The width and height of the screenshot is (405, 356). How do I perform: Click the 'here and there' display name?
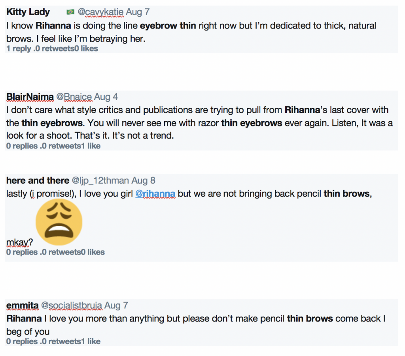(38, 181)
